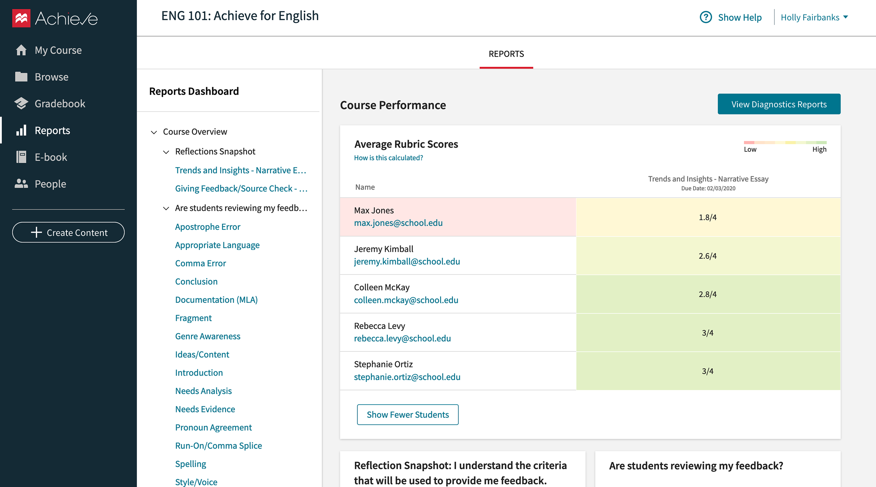Click the plus icon in Create Content

36,233
